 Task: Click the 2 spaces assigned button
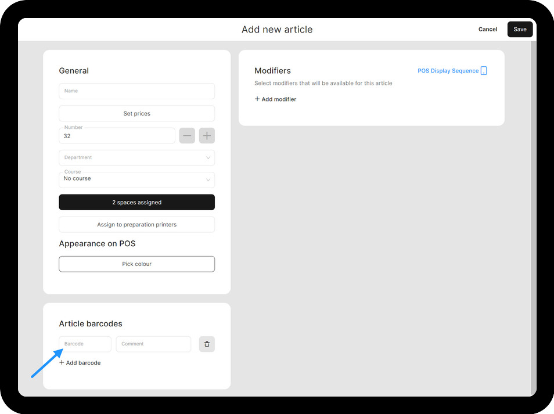(136, 202)
